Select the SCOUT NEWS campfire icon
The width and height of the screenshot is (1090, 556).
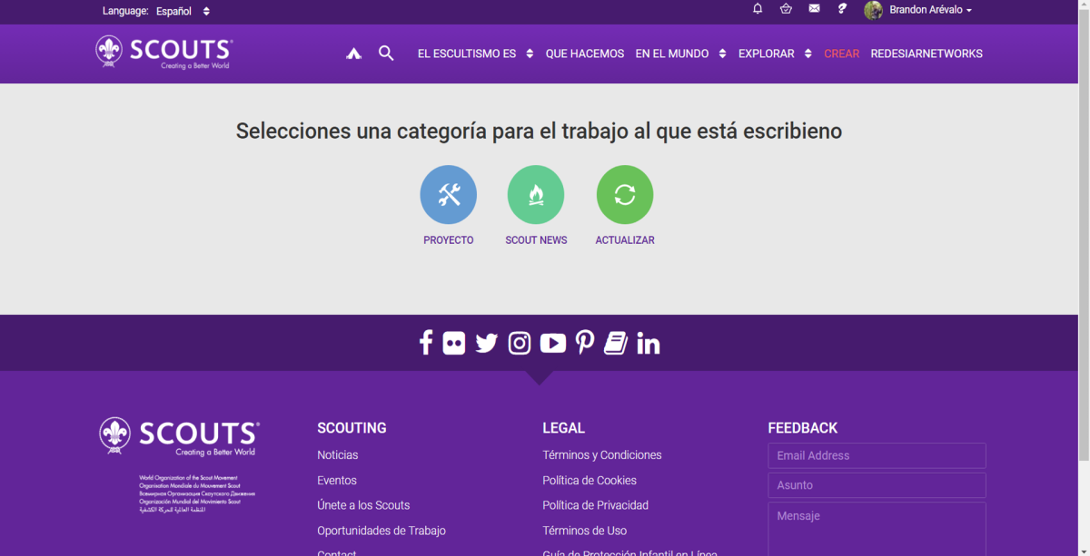click(536, 193)
